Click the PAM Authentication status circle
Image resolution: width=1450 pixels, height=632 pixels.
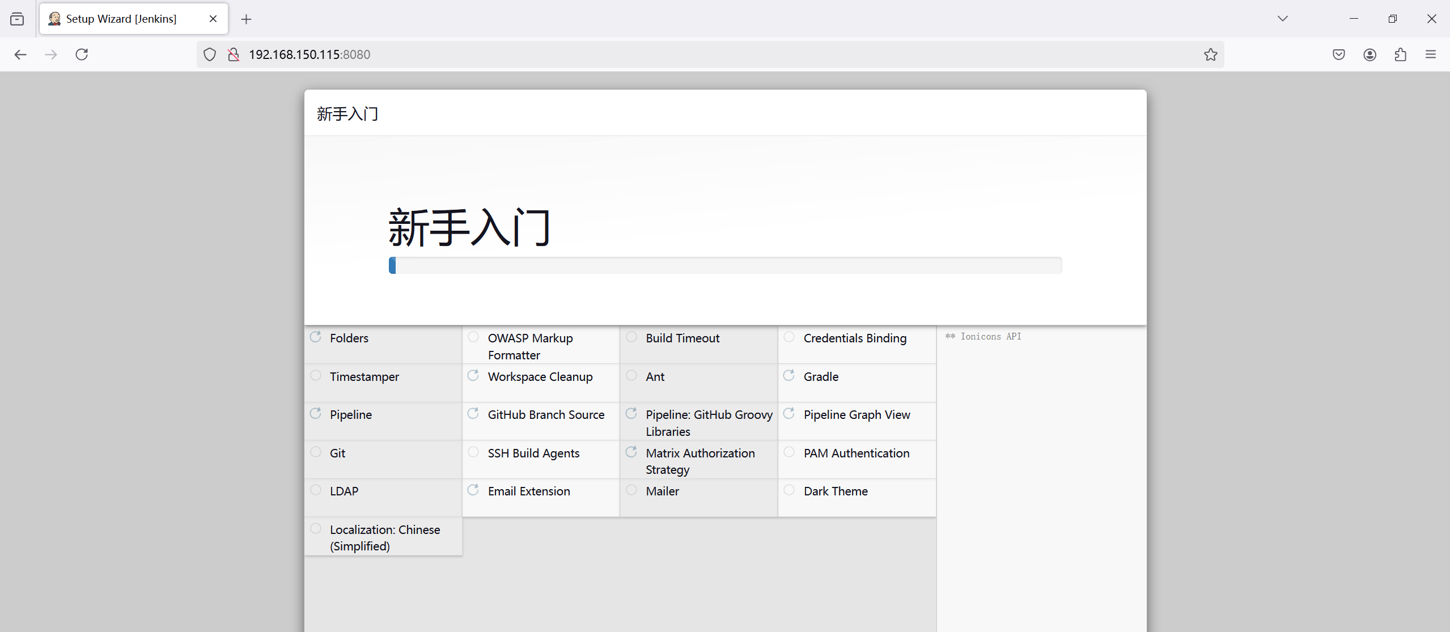(x=789, y=452)
